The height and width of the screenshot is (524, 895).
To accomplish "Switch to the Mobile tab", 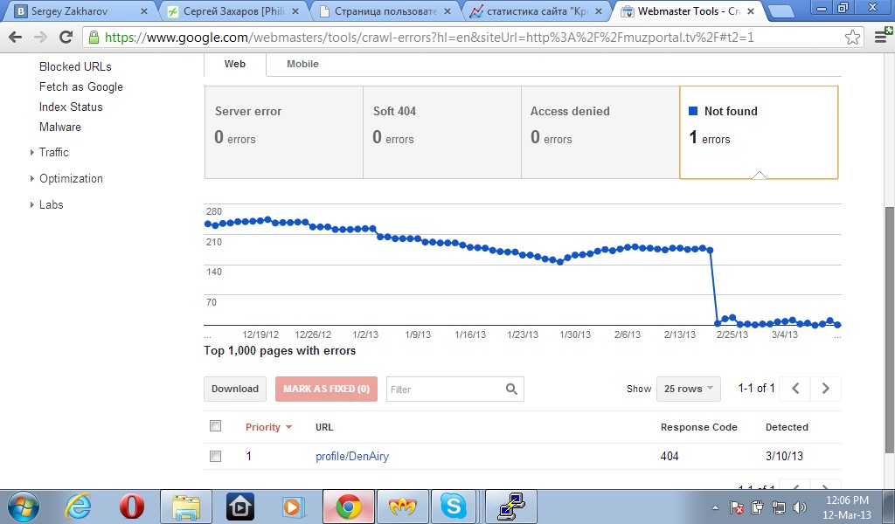I will coord(302,65).
